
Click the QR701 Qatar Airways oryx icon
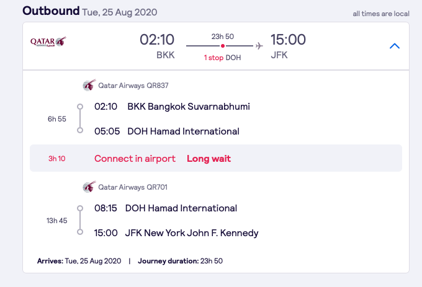(x=89, y=187)
